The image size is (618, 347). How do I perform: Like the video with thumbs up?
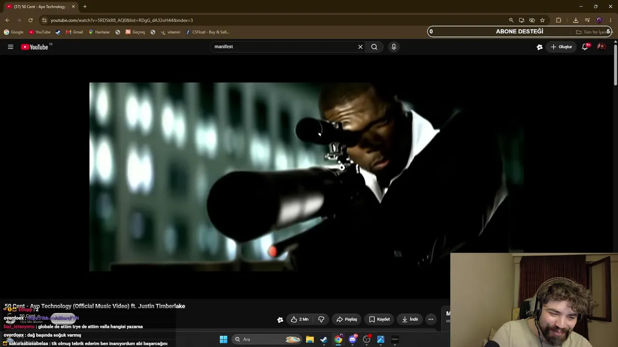point(299,319)
